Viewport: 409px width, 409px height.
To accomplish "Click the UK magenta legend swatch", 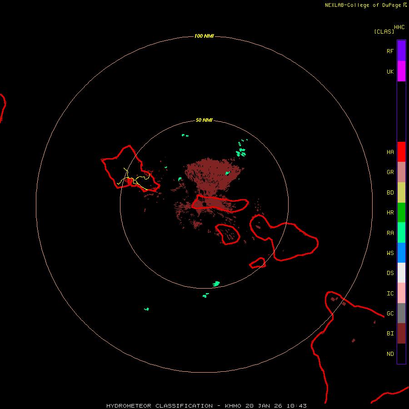I will [401, 71].
